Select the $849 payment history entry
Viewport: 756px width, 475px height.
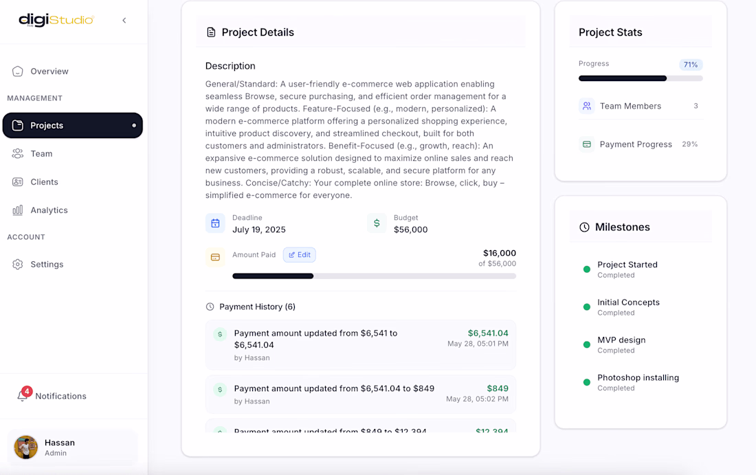[360, 394]
